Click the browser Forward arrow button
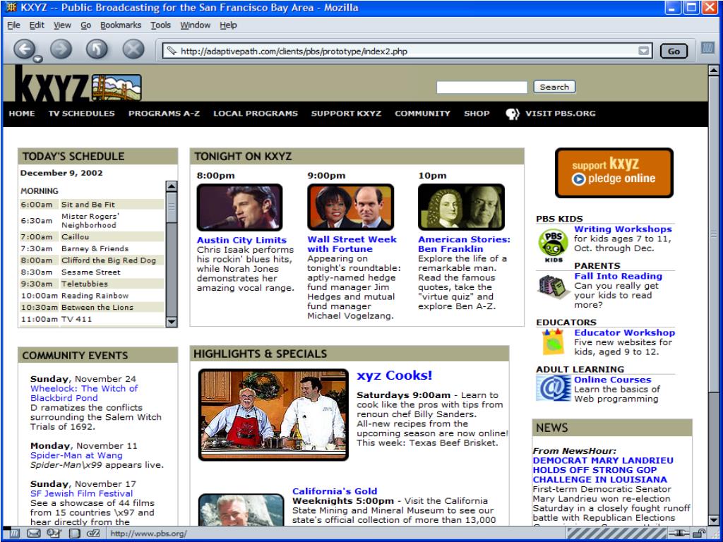This screenshot has width=723, height=542. pos(61,49)
